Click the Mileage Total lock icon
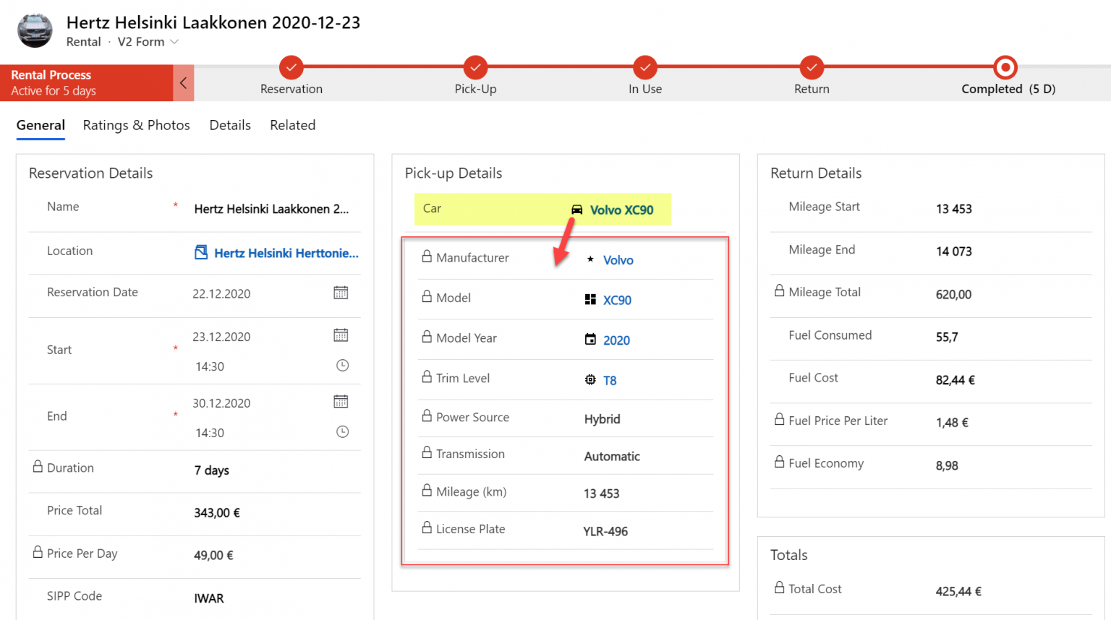The image size is (1111, 620). (779, 290)
